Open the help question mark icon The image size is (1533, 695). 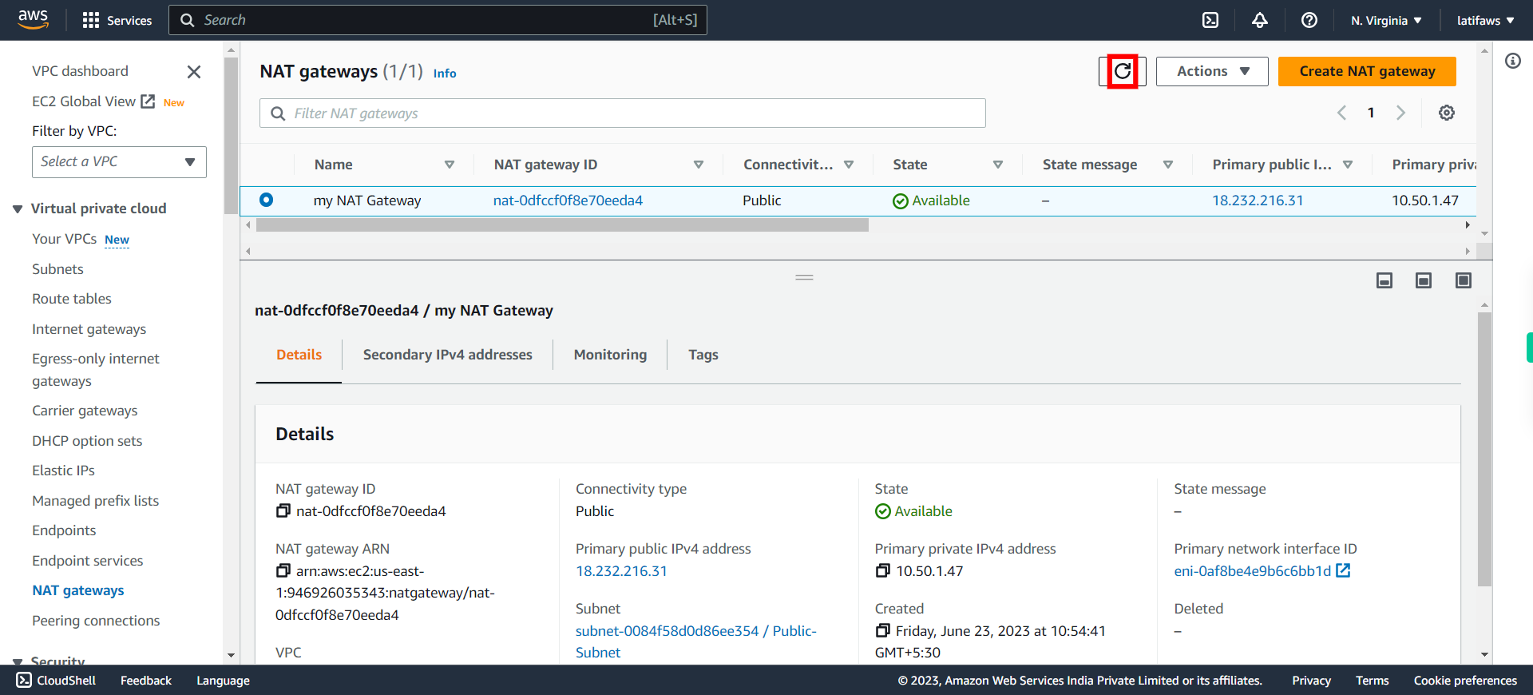coord(1309,20)
